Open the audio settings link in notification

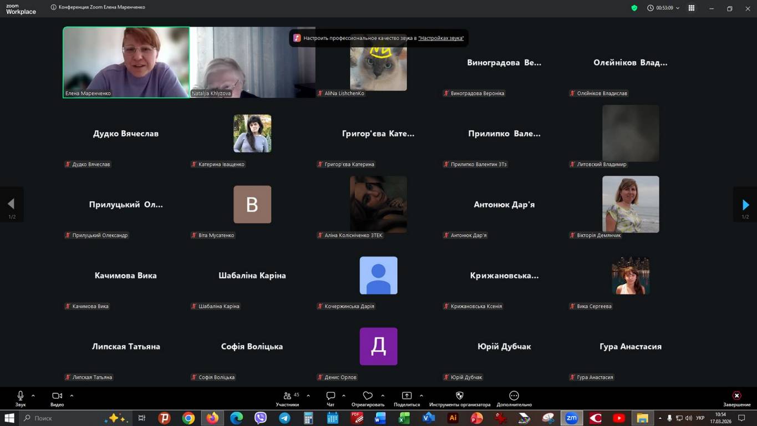click(441, 38)
